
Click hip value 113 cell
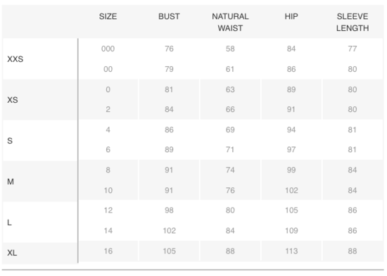(291, 251)
